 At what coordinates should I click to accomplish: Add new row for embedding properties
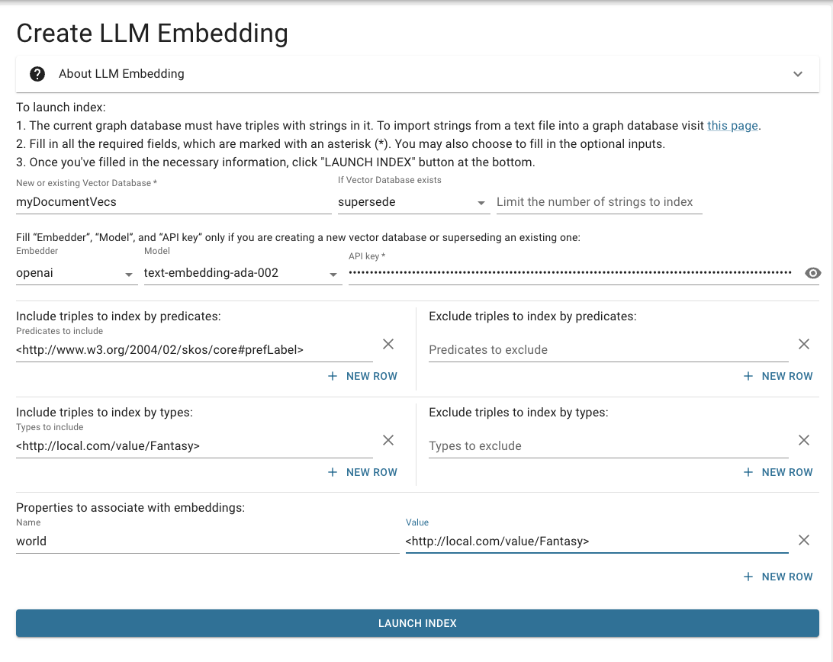[779, 577]
